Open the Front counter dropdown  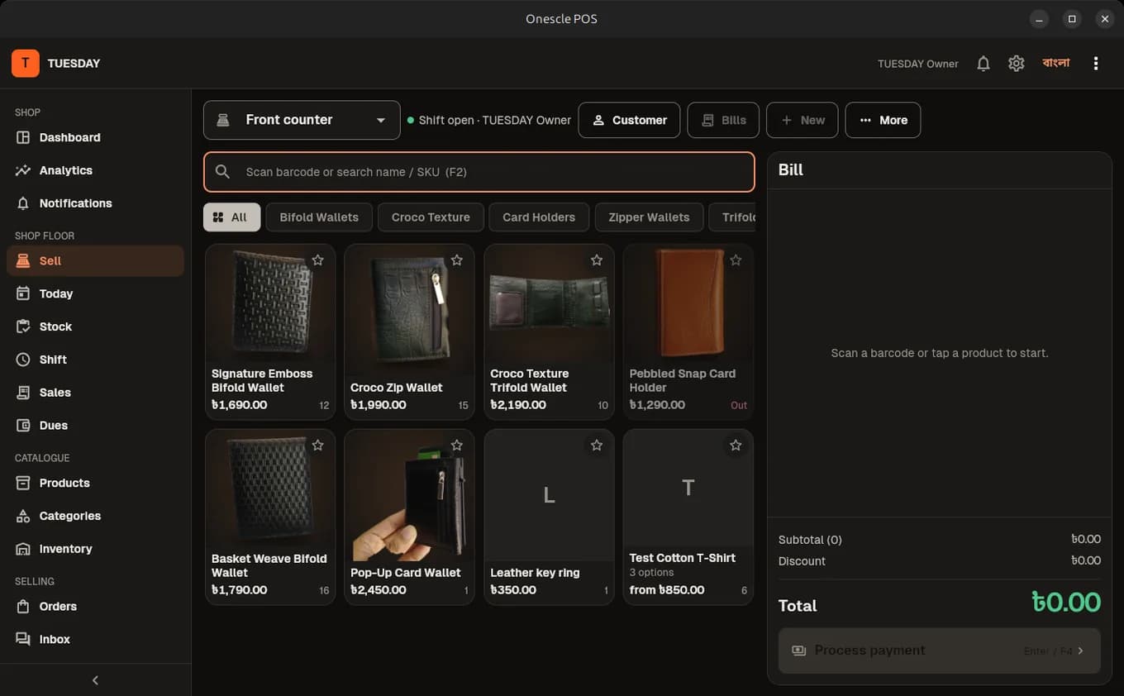coord(302,120)
